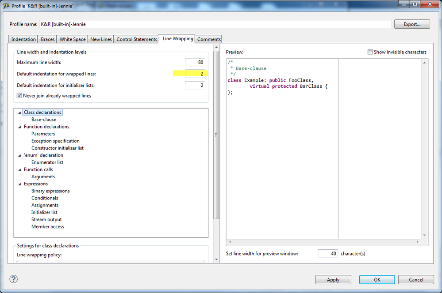Click preview horizontal scrollbar left arrow
Viewport: 442px width, 293px height.
(230, 242)
